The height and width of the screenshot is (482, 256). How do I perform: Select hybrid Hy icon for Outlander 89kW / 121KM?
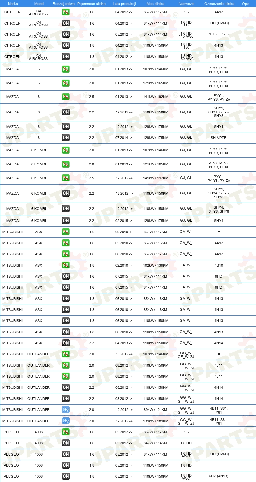[x=66, y=410]
